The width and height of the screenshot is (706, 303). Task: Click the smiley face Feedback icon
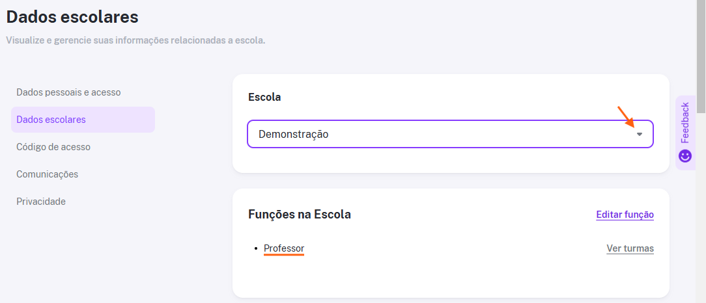(685, 156)
